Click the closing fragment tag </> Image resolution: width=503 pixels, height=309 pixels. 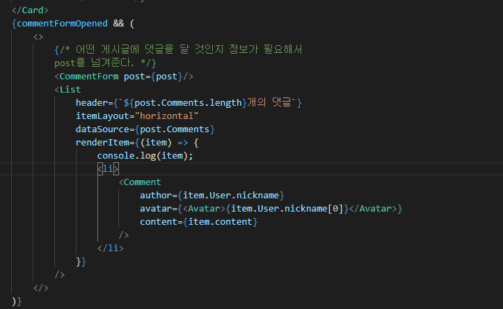(x=41, y=288)
